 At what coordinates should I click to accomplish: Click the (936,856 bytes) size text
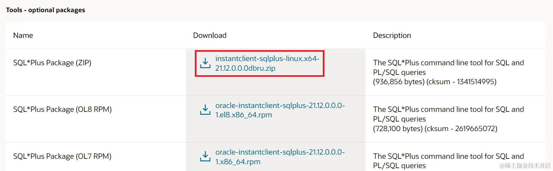[399, 82]
